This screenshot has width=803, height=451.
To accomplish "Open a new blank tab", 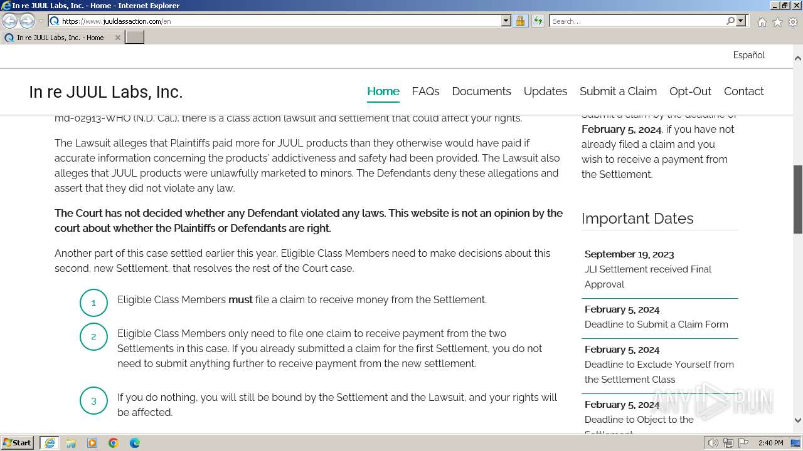I will [135, 38].
